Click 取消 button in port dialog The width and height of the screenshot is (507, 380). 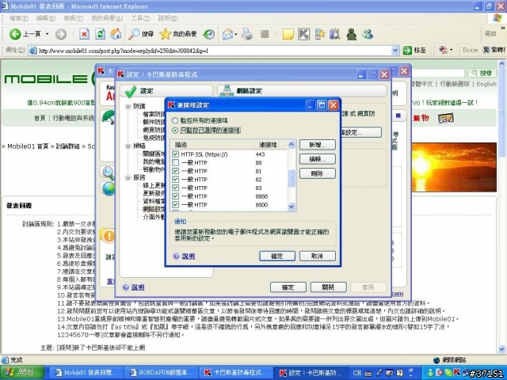click(318, 256)
